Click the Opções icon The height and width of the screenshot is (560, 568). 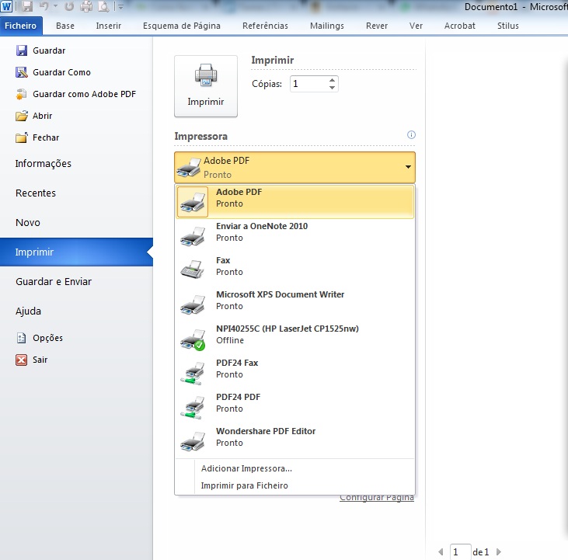(x=22, y=338)
